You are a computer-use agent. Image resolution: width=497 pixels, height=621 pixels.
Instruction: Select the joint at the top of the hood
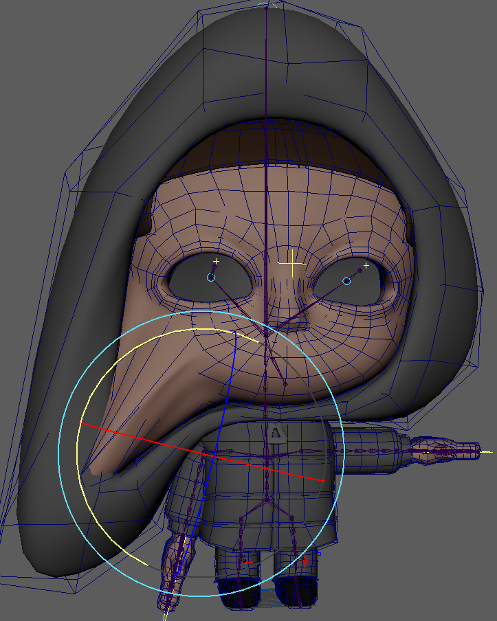(x=266, y=7)
